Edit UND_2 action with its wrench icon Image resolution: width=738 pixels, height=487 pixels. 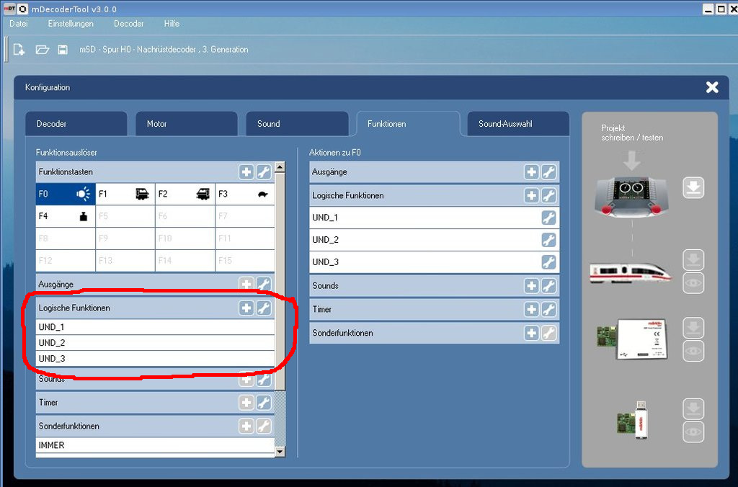tap(548, 240)
